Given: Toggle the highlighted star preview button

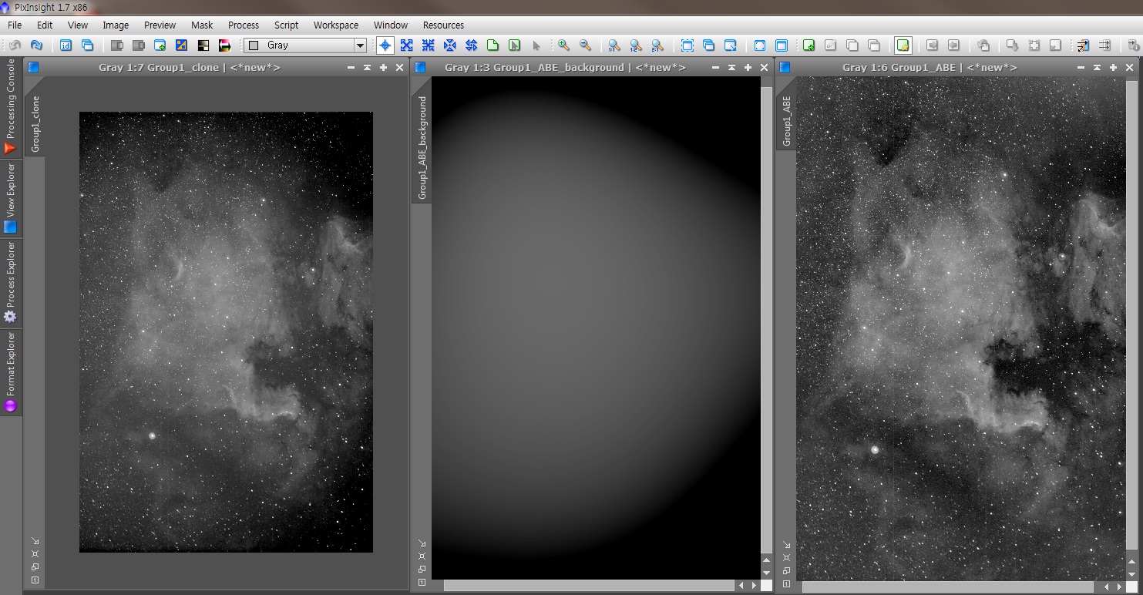Looking at the screenshot, I should (x=903, y=45).
